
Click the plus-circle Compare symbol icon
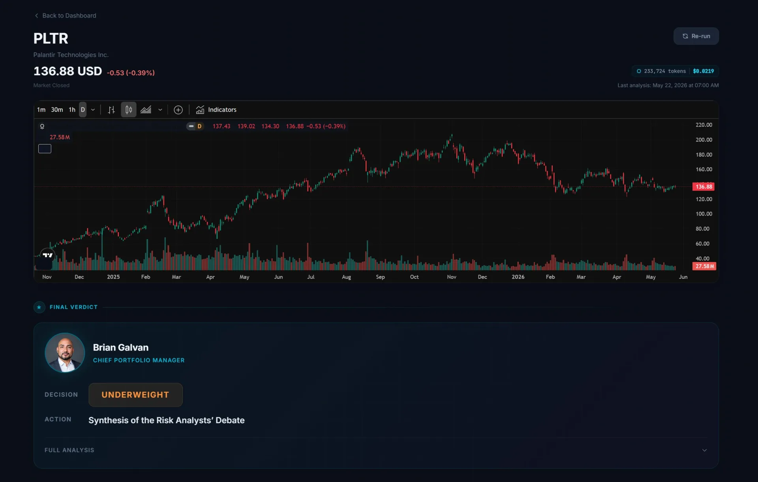point(178,110)
